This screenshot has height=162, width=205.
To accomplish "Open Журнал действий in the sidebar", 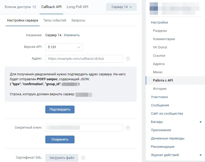I will pos(165,155).
